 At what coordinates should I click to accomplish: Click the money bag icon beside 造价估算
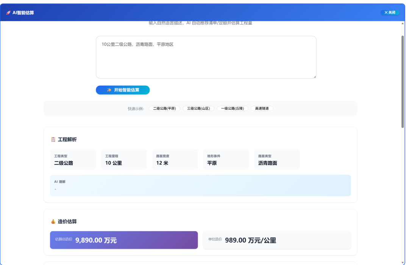point(53,221)
